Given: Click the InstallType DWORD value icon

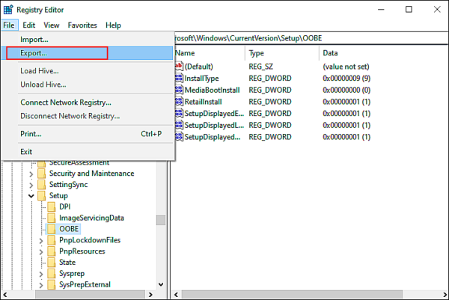Looking at the screenshot, I should click(178, 78).
